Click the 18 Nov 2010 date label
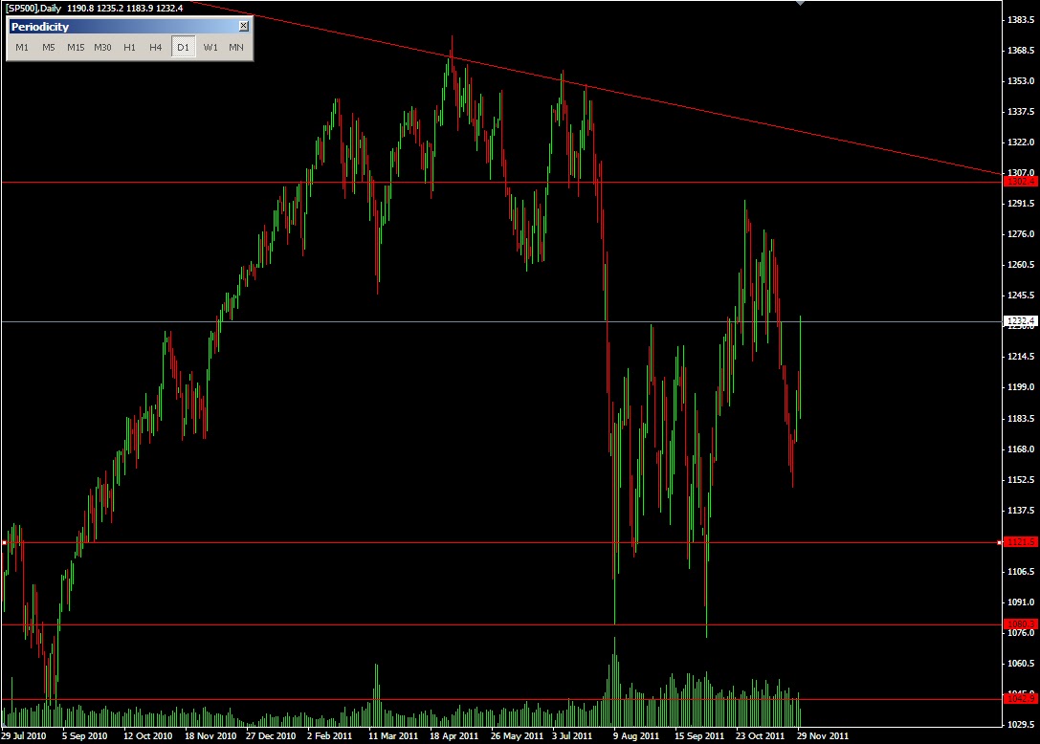This screenshot has height=744, width=1040. (210, 735)
